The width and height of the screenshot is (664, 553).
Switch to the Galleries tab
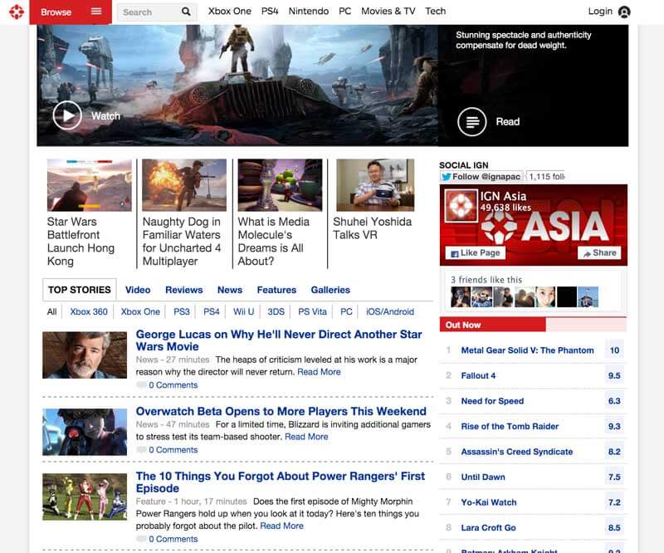[x=331, y=290]
